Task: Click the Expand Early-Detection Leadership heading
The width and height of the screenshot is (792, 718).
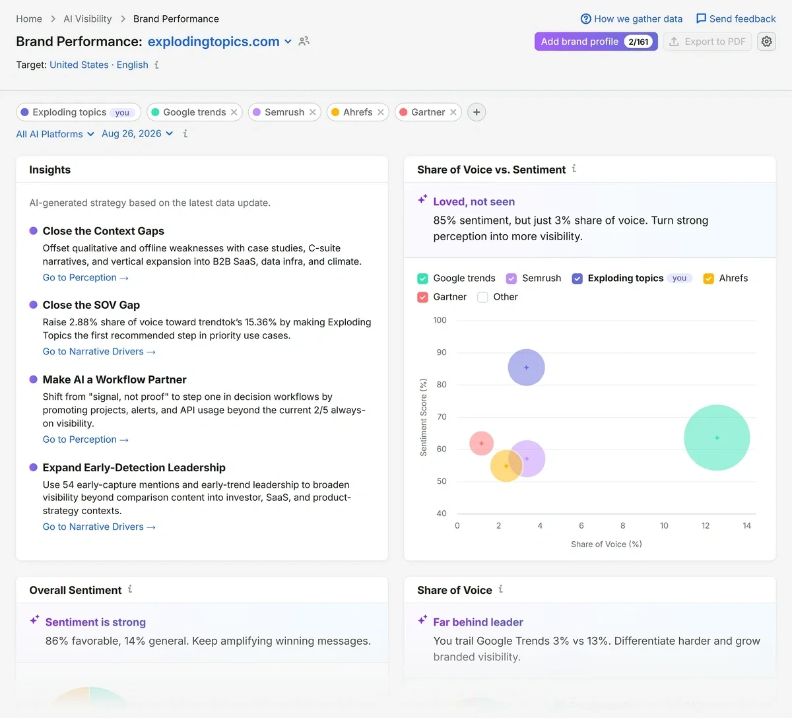Action: [x=134, y=467]
